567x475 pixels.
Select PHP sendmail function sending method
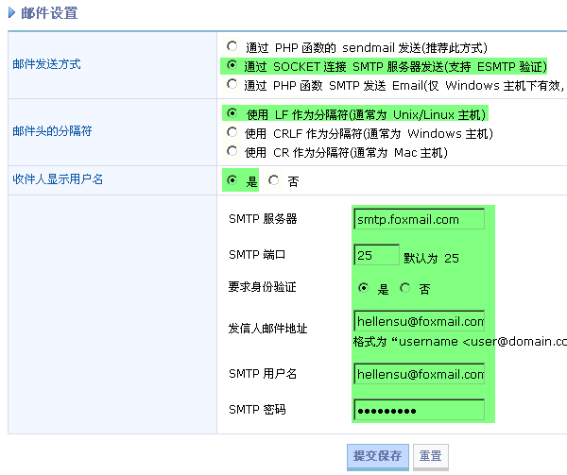[x=232, y=46]
